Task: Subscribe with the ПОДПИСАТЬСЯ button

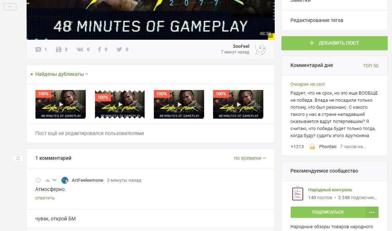Action: click(x=327, y=212)
